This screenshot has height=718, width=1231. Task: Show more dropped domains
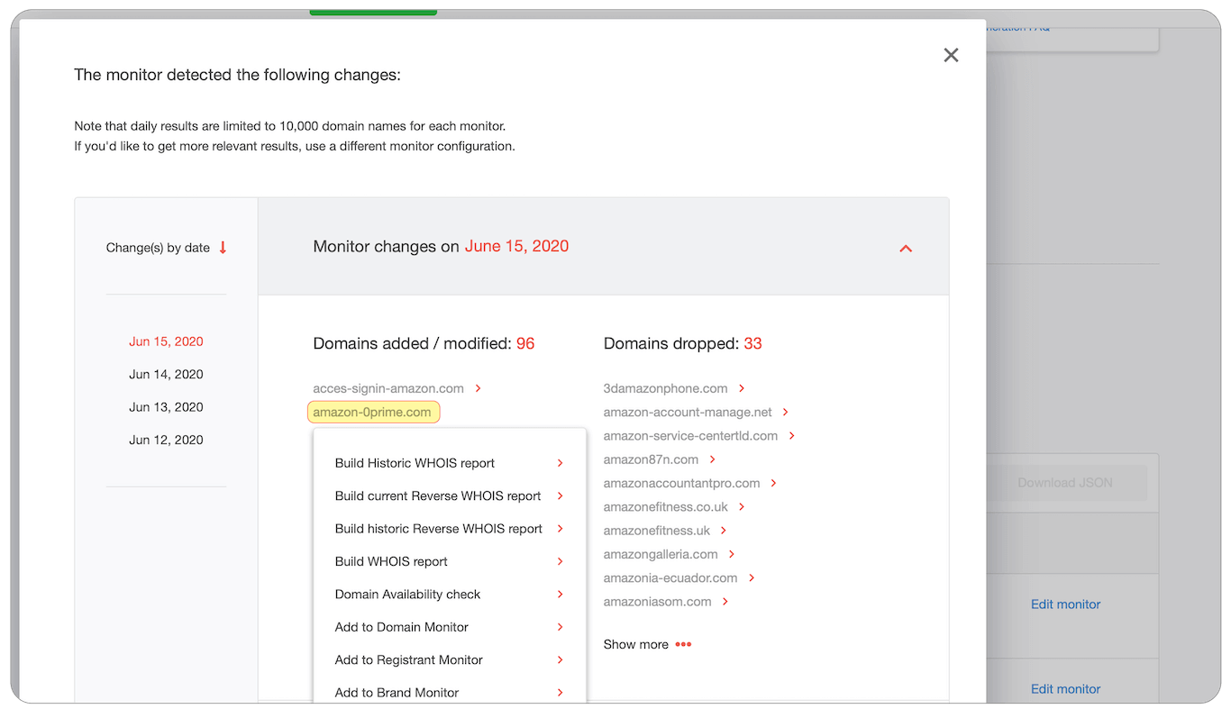pyautogui.click(x=647, y=645)
